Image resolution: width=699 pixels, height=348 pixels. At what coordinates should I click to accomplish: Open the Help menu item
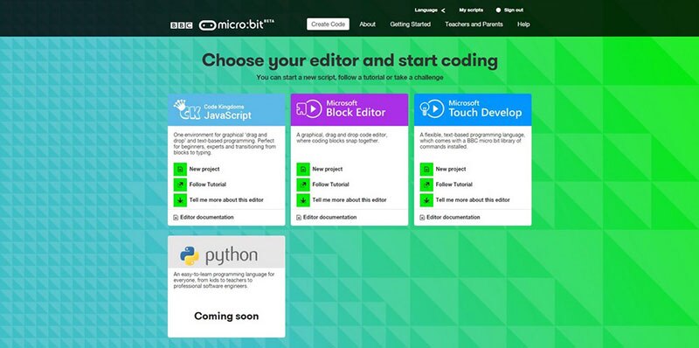coord(523,24)
